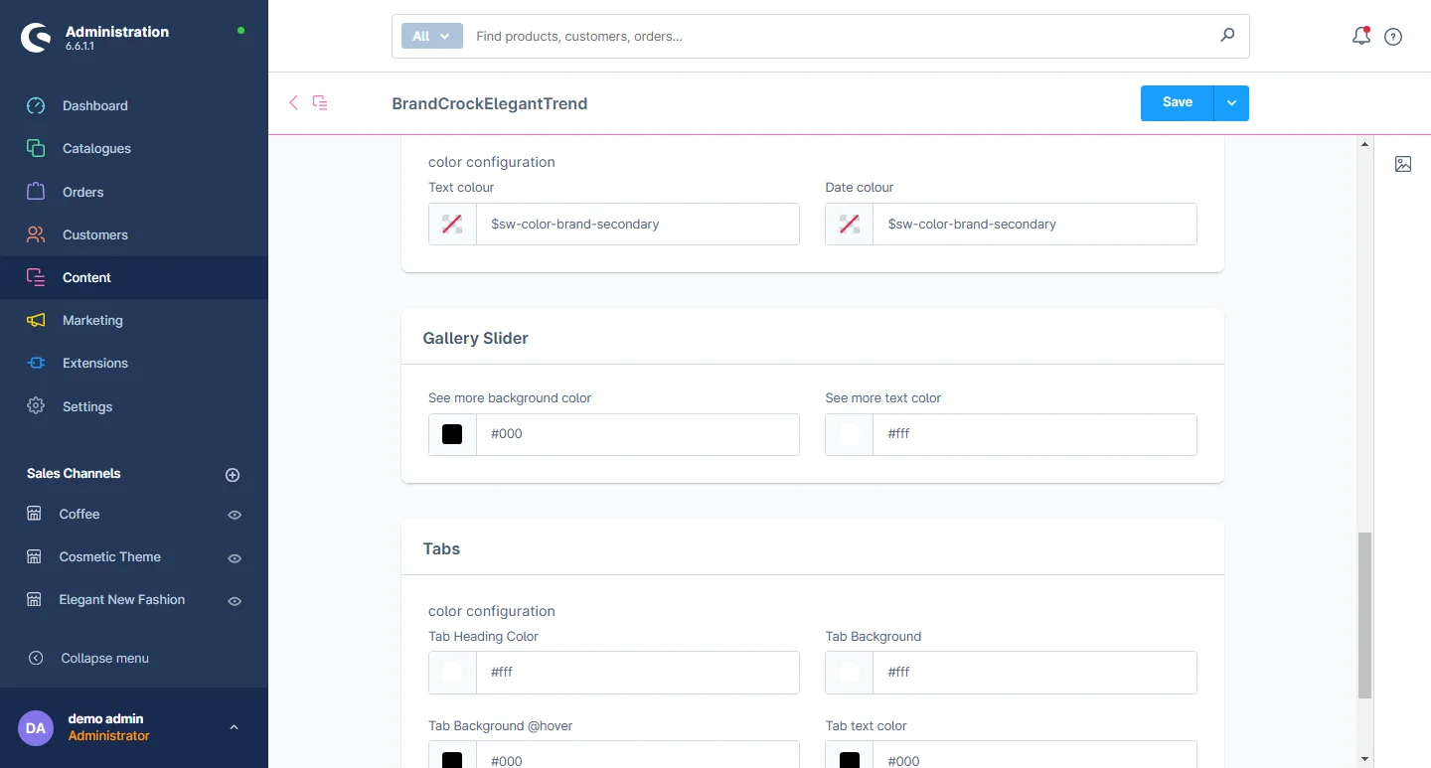The width and height of the screenshot is (1431, 768).
Task: Click the Tab Heading Color text field
Action: coord(638,673)
